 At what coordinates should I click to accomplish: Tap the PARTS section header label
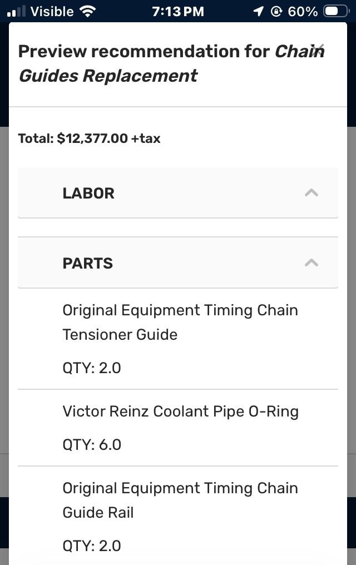click(x=87, y=263)
